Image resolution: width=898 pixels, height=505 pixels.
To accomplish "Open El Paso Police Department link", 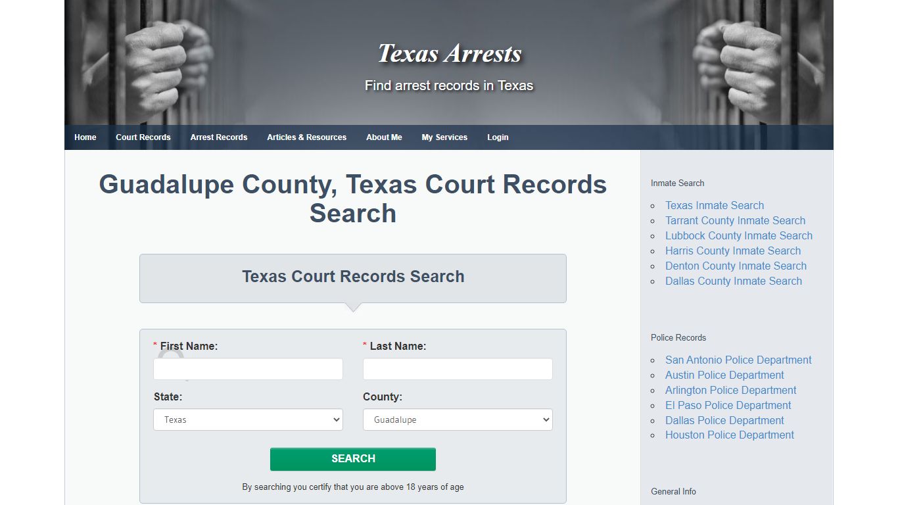I will click(728, 405).
